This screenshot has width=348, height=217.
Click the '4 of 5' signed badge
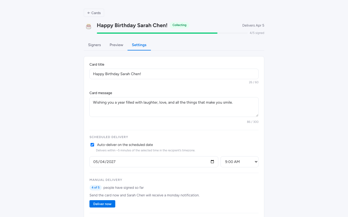click(x=95, y=187)
